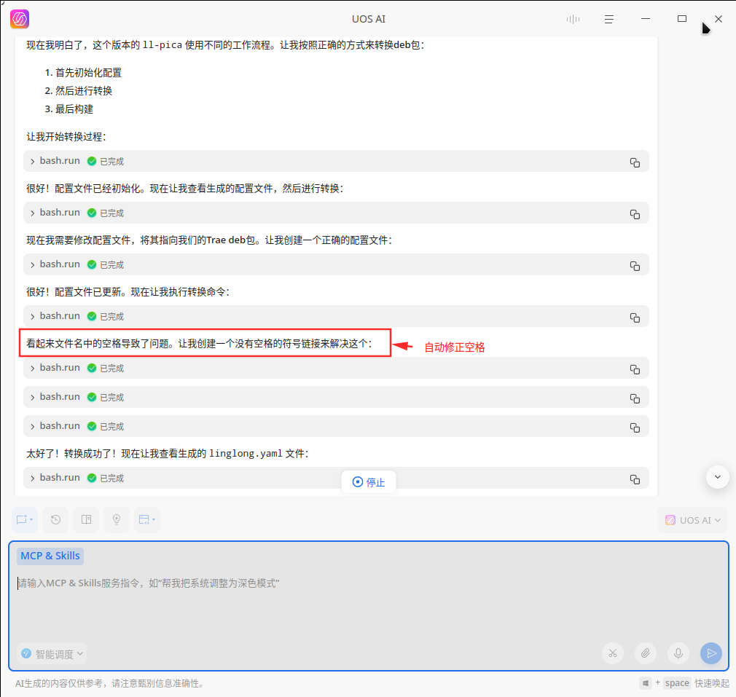Expand bash.run block under '让我开始转换过程'
Viewport: 736px width, 697px height.
pos(32,162)
